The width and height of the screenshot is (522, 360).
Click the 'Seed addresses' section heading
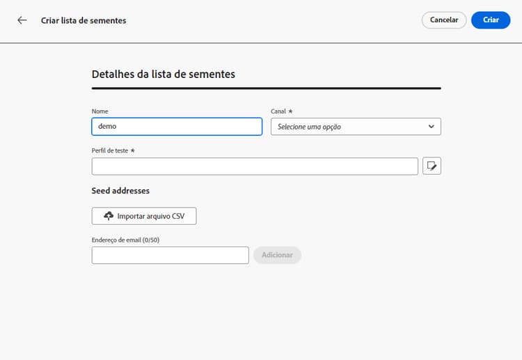[120, 191]
